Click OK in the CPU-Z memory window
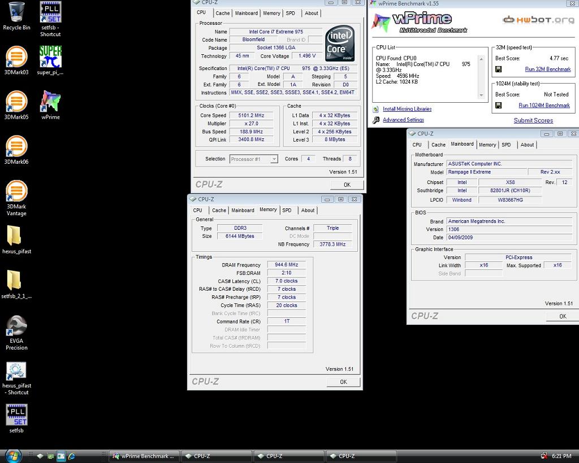The height and width of the screenshot is (463, 579). pyautogui.click(x=343, y=382)
